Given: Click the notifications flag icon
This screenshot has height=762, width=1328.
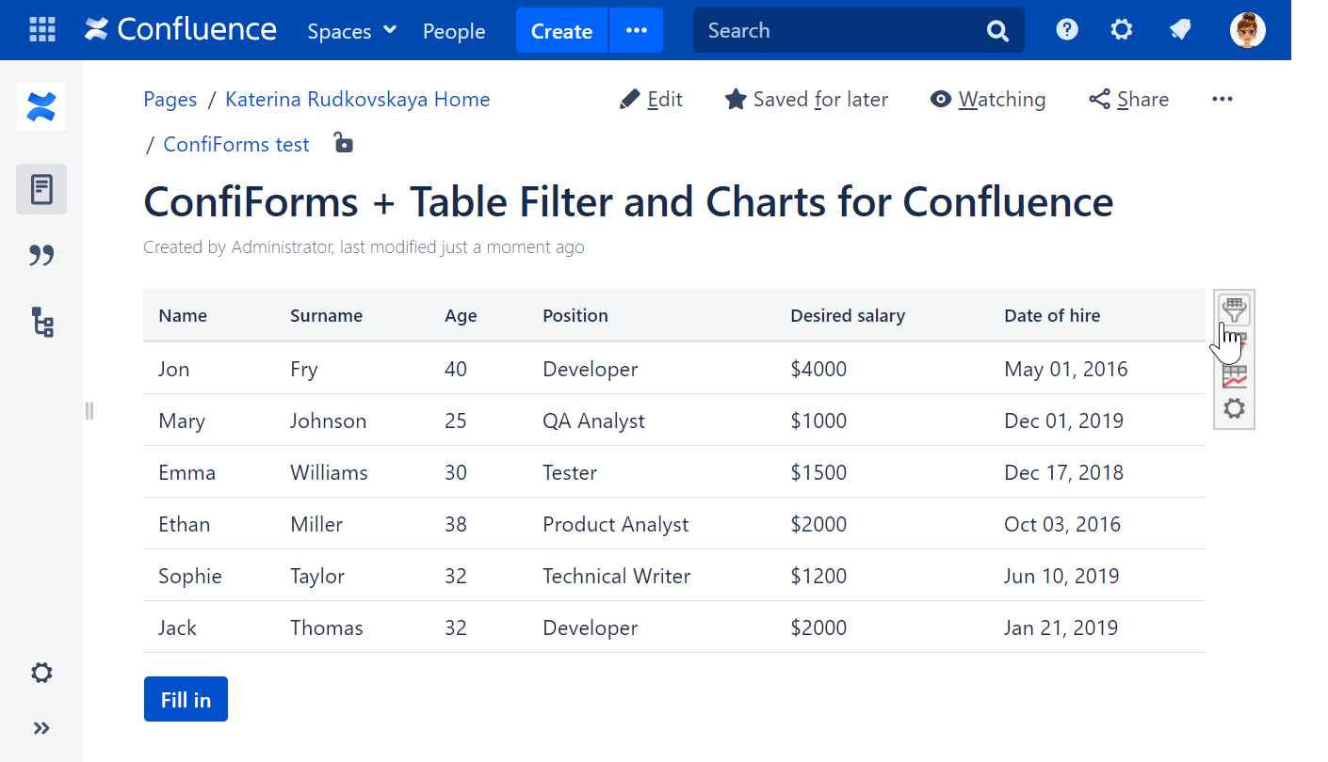Looking at the screenshot, I should pos(1180,29).
